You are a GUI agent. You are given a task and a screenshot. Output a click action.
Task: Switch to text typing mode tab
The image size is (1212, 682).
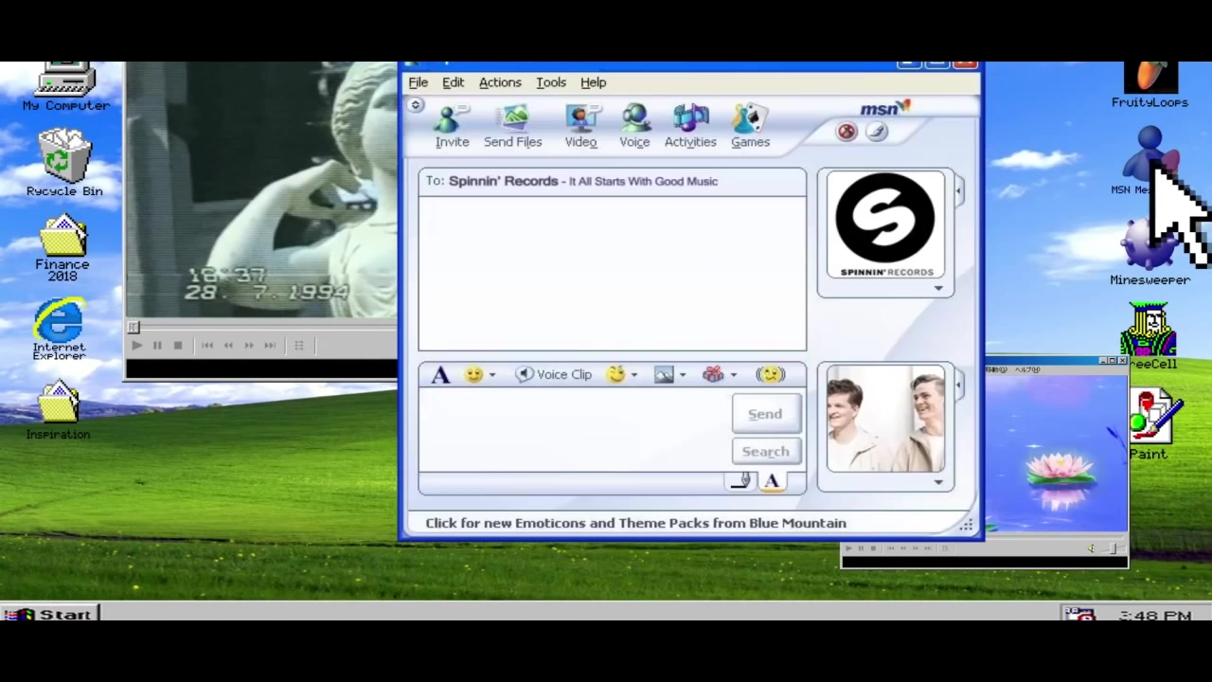pos(772,481)
